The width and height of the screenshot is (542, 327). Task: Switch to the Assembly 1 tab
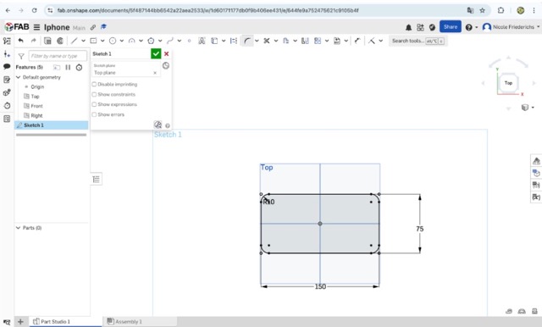(x=124, y=321)
